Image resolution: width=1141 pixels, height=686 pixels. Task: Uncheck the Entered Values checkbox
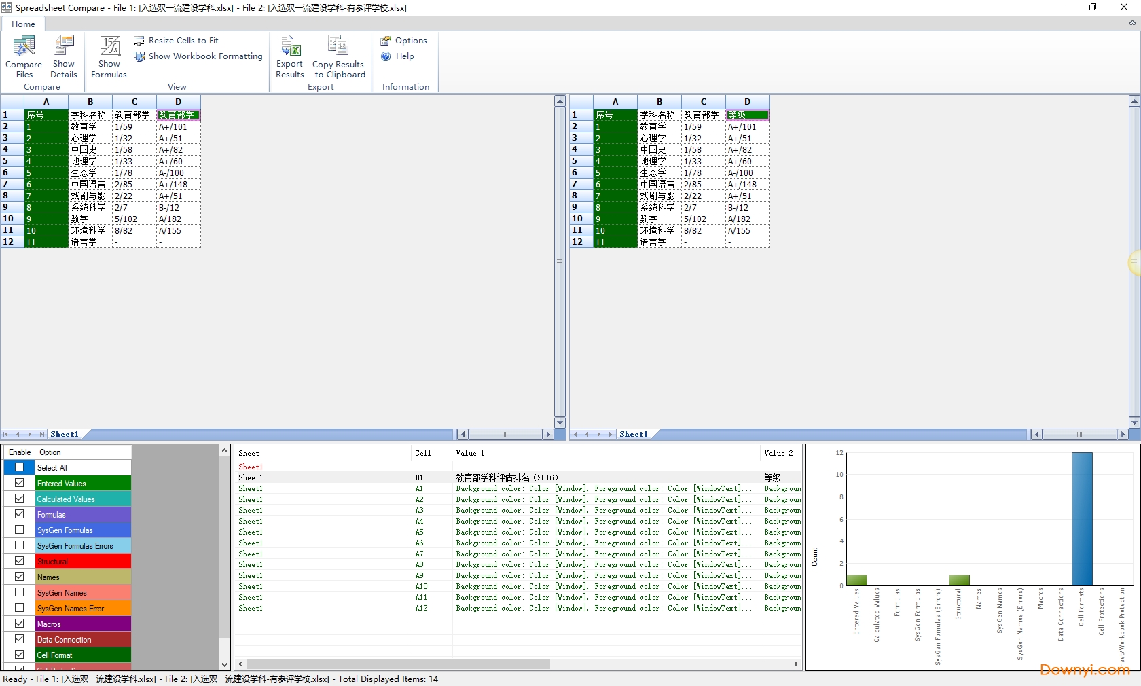(20, 483)
